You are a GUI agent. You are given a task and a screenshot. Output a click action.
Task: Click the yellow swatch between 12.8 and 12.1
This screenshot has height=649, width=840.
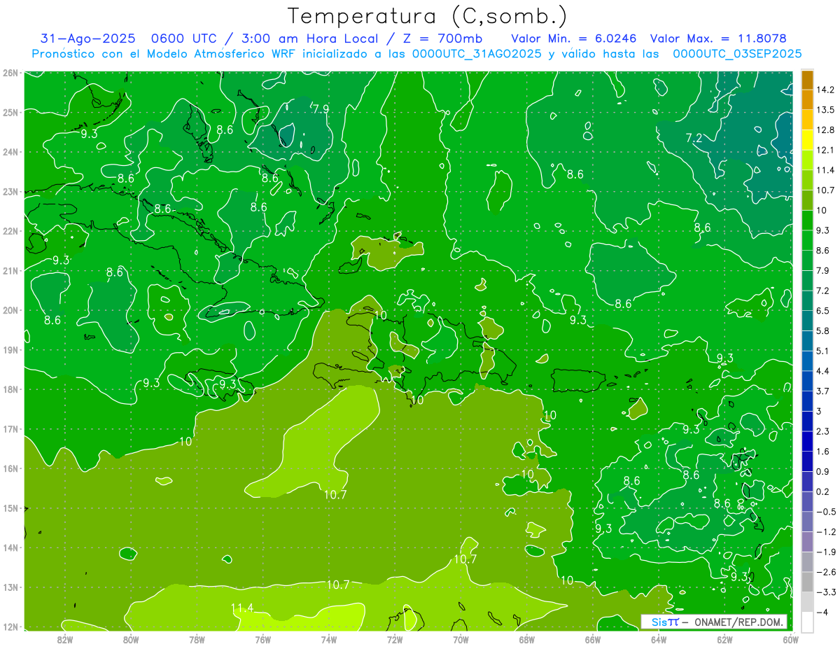click(807, 140)
